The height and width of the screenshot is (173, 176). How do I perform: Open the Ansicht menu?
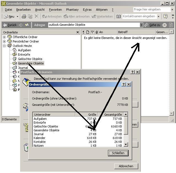[40, 10]
